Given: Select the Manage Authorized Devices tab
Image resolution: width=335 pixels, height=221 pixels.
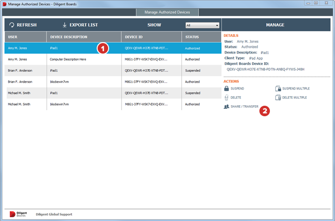Looking at the screenshot, I should 167,12.
